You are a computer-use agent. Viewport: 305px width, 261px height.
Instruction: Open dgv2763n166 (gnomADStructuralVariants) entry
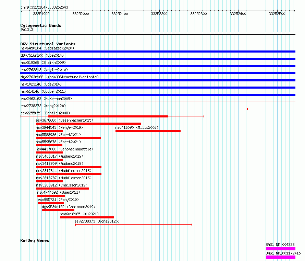tap(60, 77)
